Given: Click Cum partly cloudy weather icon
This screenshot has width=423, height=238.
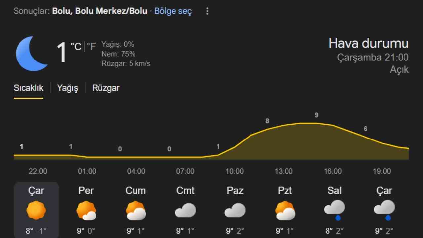Looking at the screenshot, I should (136, 211).
